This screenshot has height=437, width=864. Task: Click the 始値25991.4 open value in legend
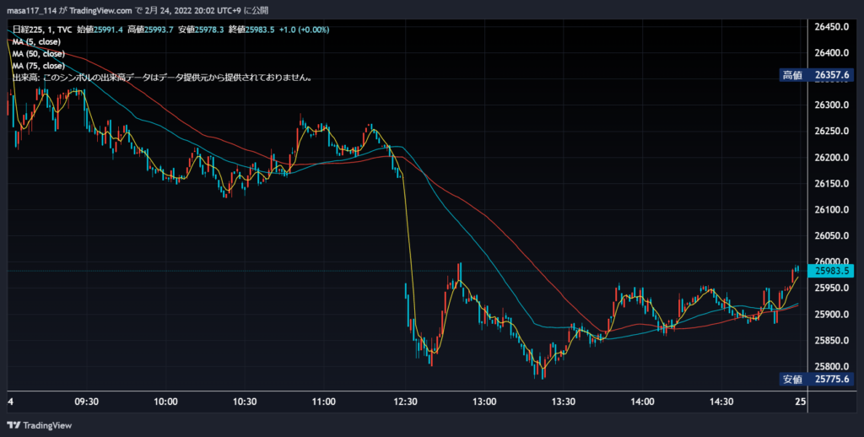[x=100, y=30]
